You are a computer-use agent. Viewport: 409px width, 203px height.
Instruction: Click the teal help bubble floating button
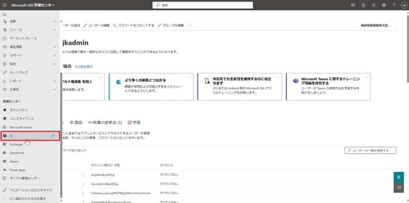[399, 177]
